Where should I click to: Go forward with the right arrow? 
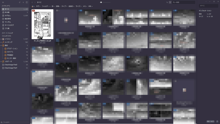coord(35,2)
